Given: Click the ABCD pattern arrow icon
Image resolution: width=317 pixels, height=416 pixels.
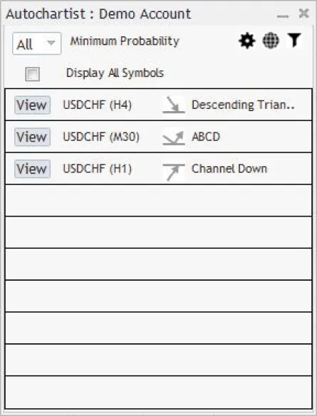Looking at the screenshot, I should (x=174, y=137).
